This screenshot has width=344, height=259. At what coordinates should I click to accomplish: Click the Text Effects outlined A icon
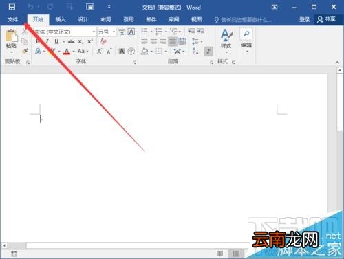(x=38, y=52)
